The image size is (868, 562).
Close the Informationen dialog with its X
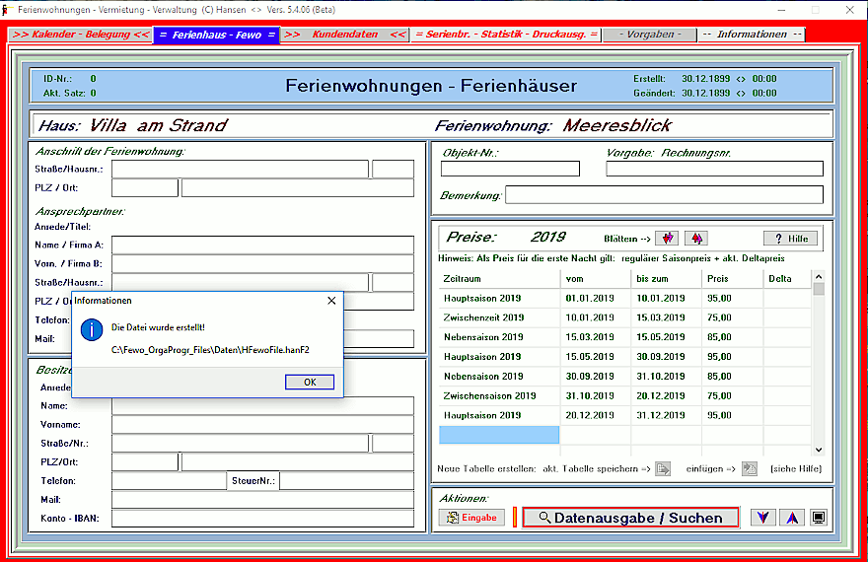331,300
